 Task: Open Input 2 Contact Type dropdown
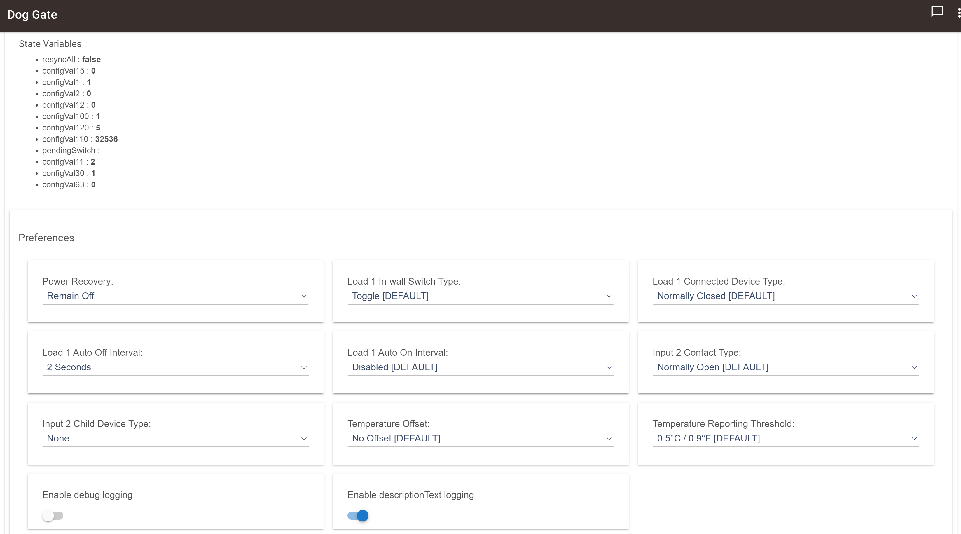tap(785, 367)
